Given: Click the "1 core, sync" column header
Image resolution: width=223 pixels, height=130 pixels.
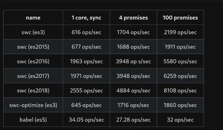Looking at the screenshot, I should 86,18.
